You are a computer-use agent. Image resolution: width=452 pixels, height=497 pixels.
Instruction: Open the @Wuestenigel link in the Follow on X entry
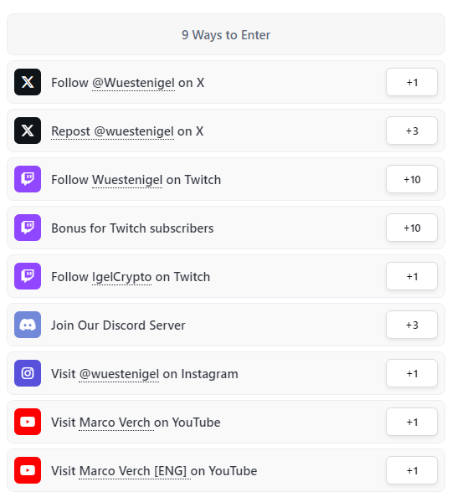[x=133, y=83]
